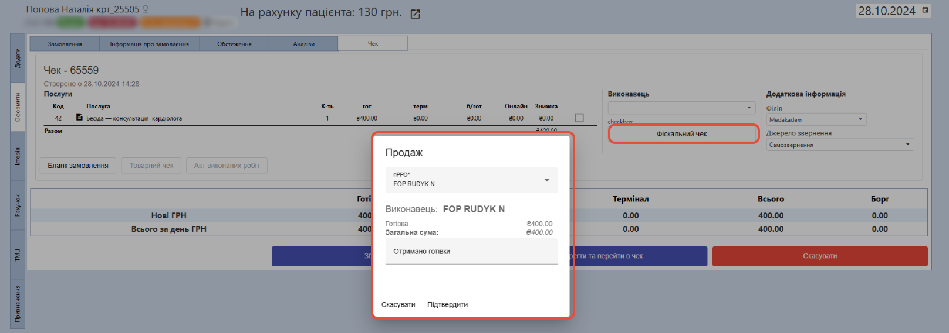Viewport: 949px width, 333px height.
Task: Open the Призначення side tab
Action: (18, 304)
